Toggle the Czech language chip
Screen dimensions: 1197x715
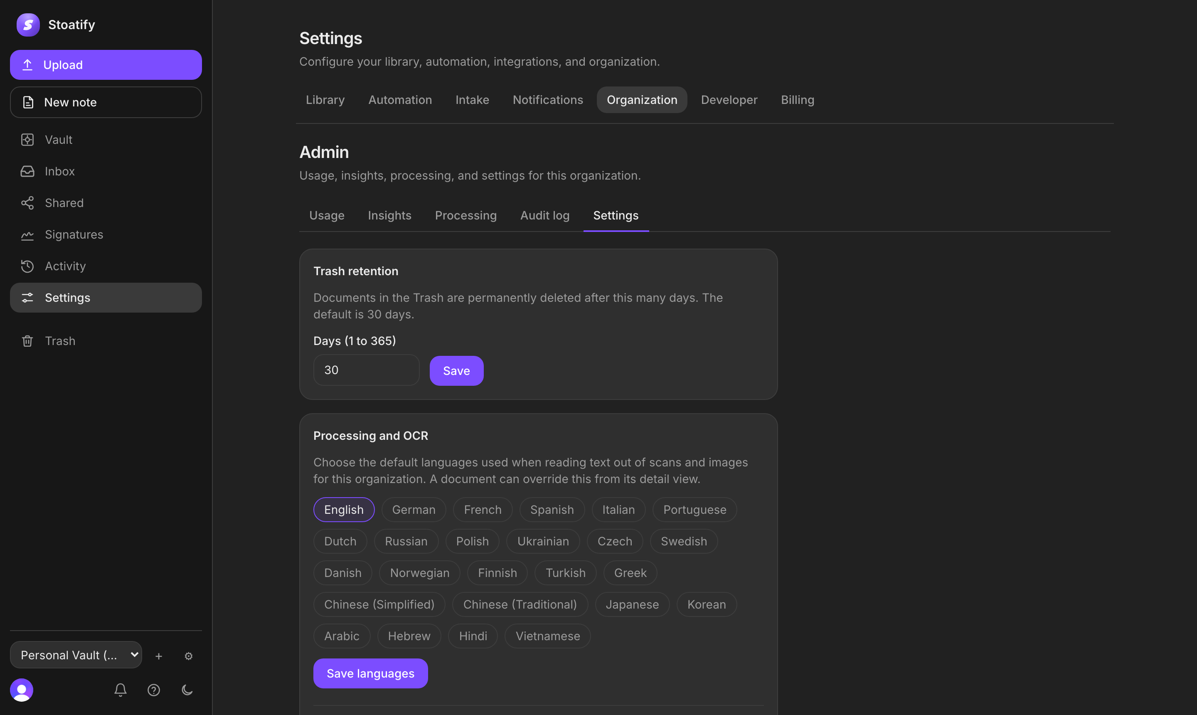point(615,541)
